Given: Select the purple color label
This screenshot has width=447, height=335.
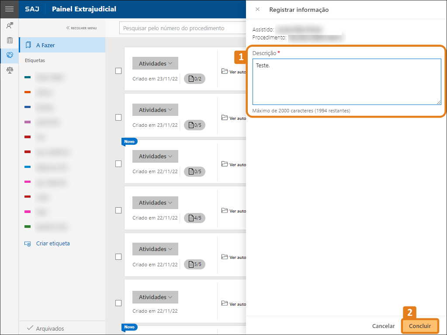Looking at the screenshot, I should coord(28,122).
